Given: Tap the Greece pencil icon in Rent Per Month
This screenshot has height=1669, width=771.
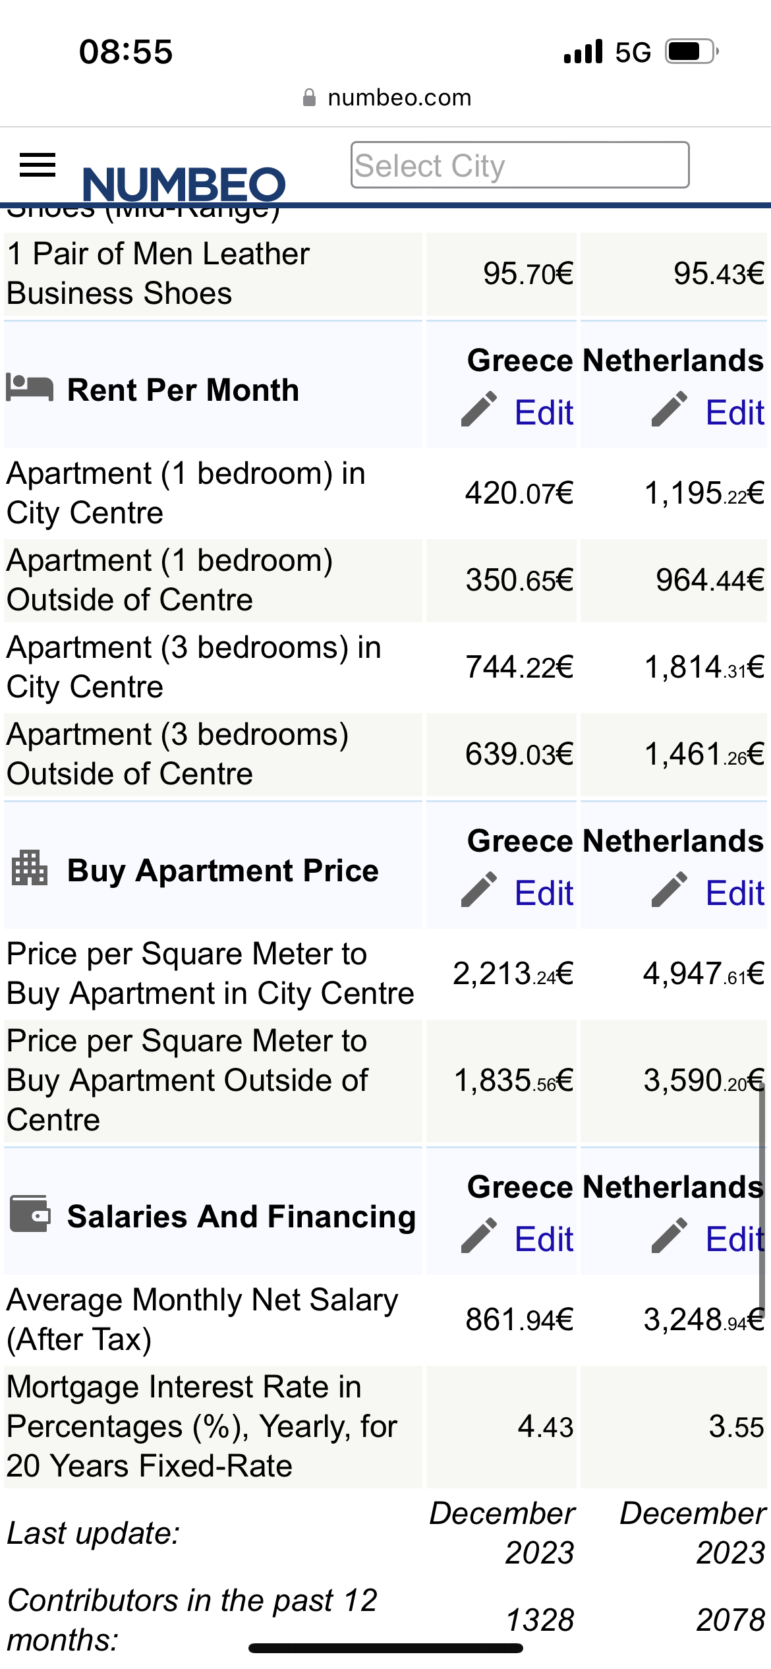Looking at the screenshot, I should 479,409.
